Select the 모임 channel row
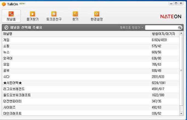The width and height of the screenshot is (187, 120). click(x=91, y=64)
